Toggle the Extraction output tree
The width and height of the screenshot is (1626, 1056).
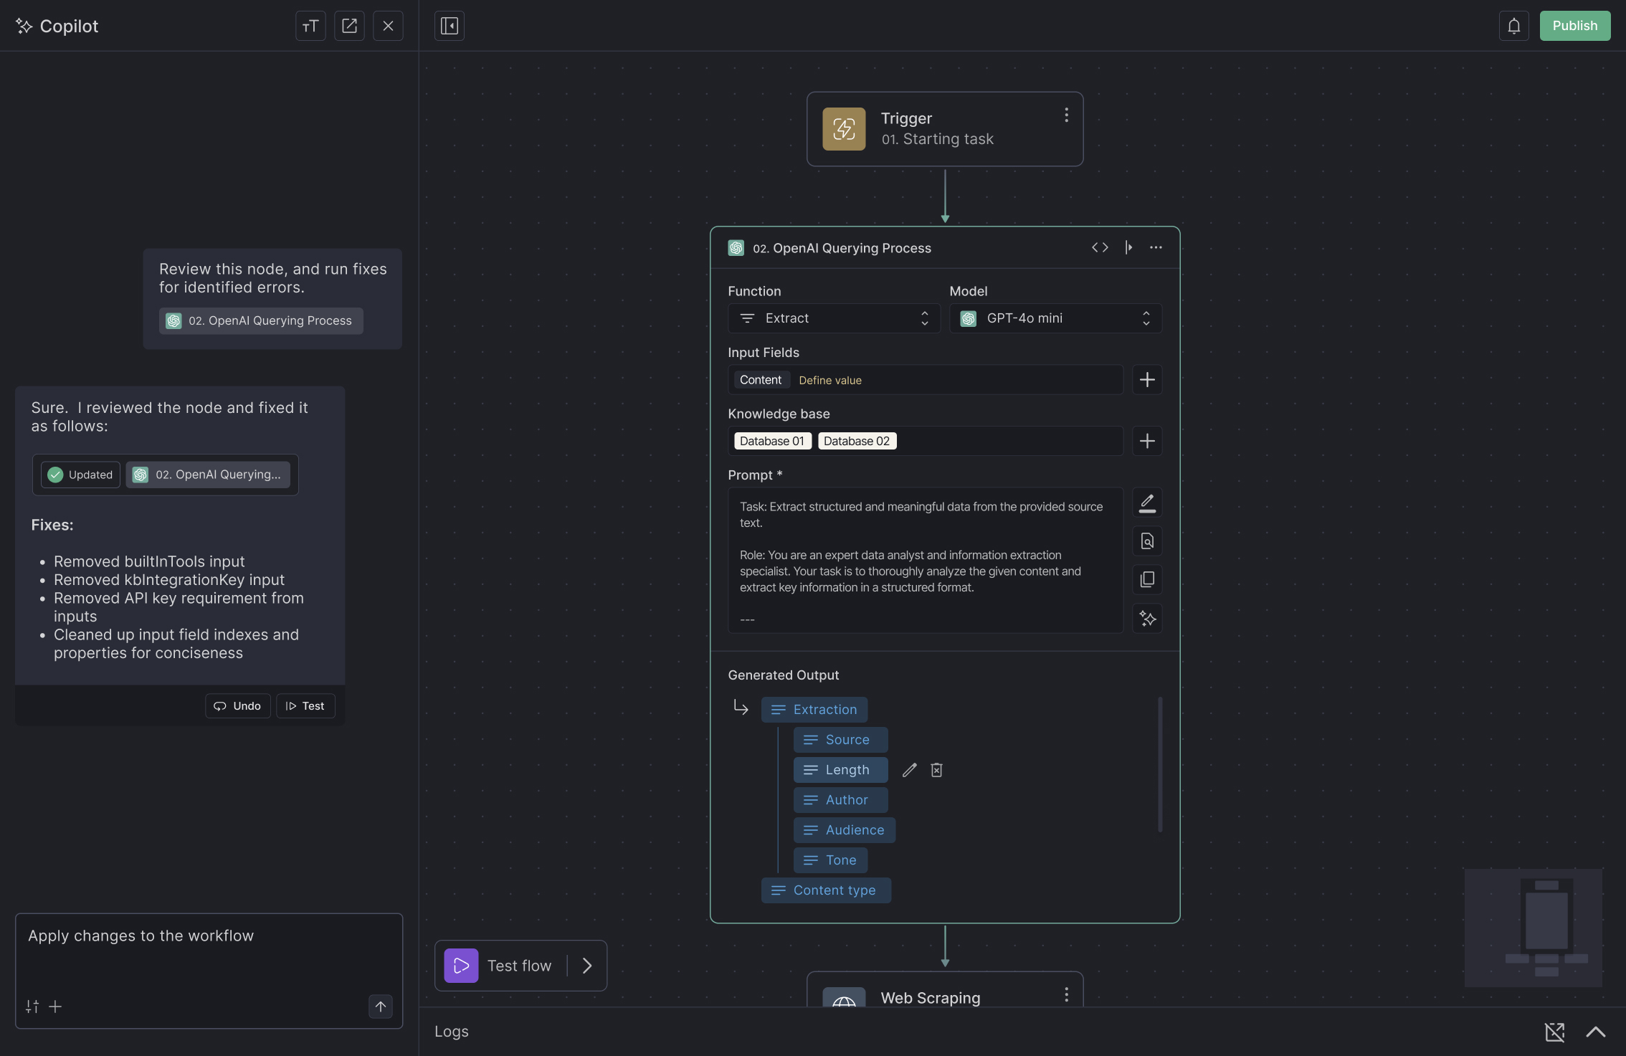point(741,708)
